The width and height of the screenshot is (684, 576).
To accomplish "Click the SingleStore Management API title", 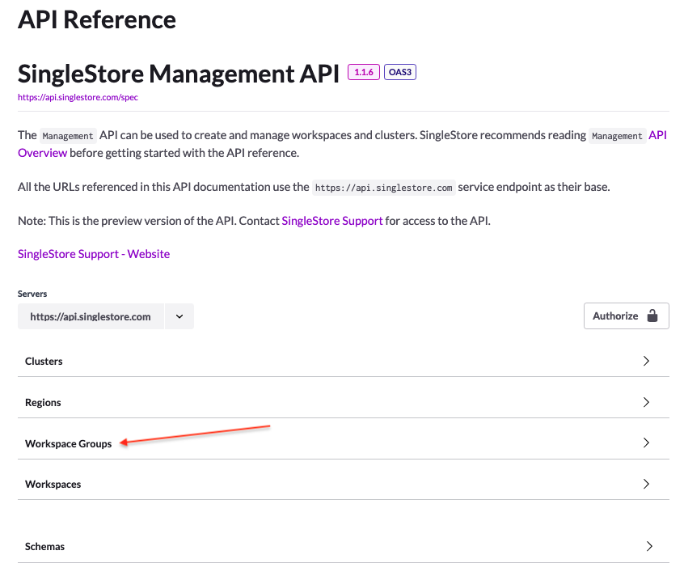I will tap(179, 74).
